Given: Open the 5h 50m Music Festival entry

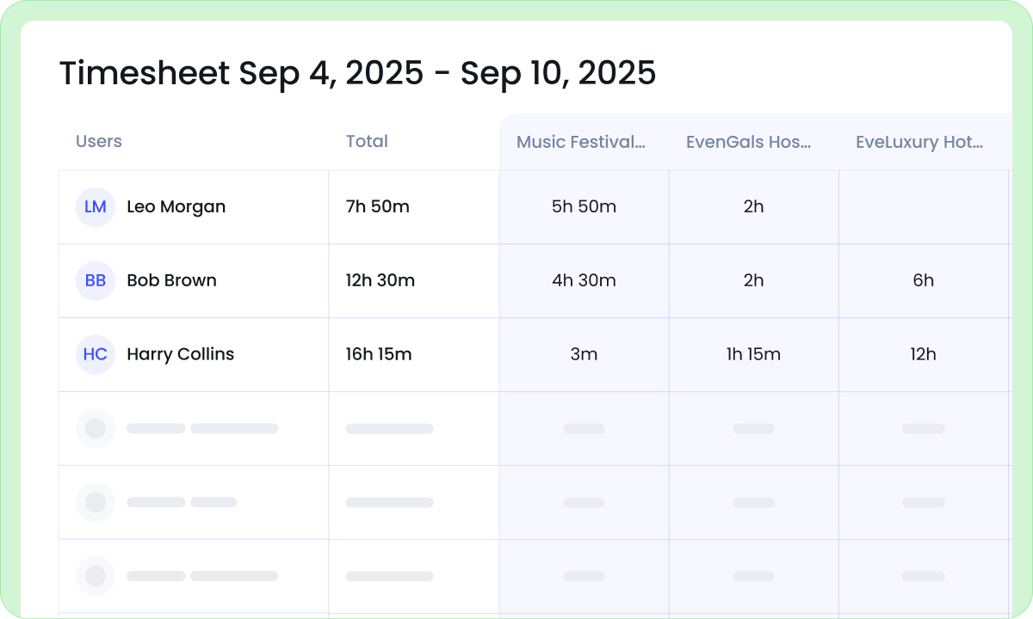Looking at the screenshot, I should 584,207.
